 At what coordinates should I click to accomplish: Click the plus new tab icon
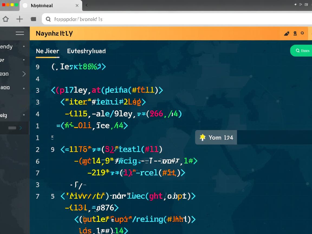click(x=19, y=19)
